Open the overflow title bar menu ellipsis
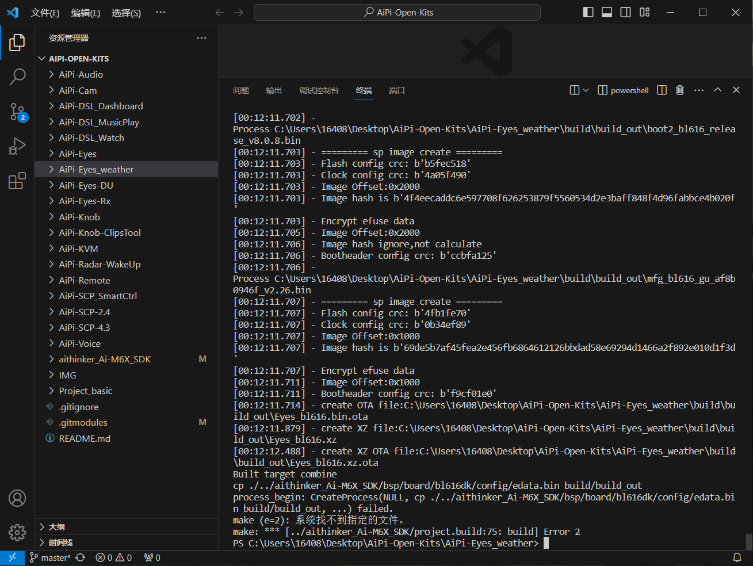753x566 pixels. click(160, 12)
